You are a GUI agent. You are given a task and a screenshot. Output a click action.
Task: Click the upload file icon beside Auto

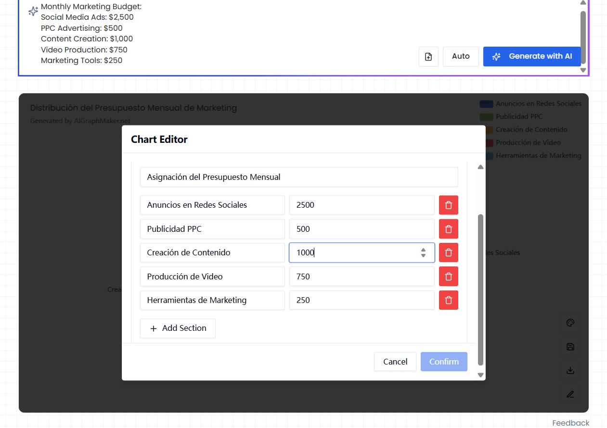(x=428, y=56)
